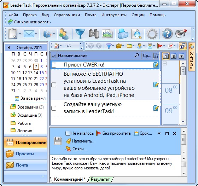Switch calendar to 1-day view
This screenshot has width=198, height=186.
pos(166,56)
